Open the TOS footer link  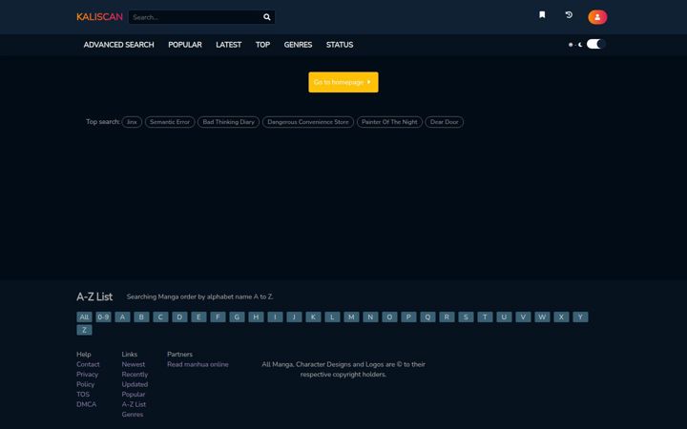[83, 395]
